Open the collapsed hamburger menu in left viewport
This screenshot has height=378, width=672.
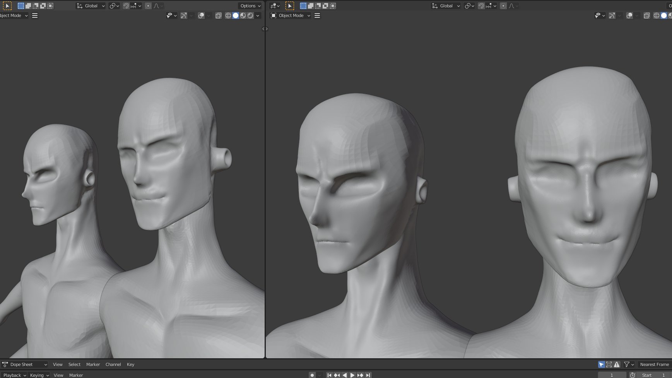coord(35,15)
